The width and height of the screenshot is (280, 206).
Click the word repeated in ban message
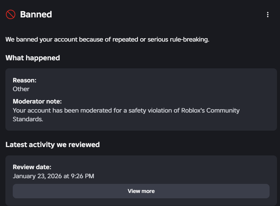tap(125, 40)
